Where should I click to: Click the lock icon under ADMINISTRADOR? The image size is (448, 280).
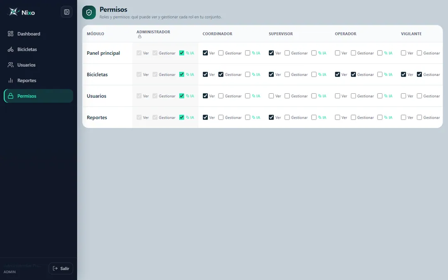pyautogui.click(x=140, y=37)
